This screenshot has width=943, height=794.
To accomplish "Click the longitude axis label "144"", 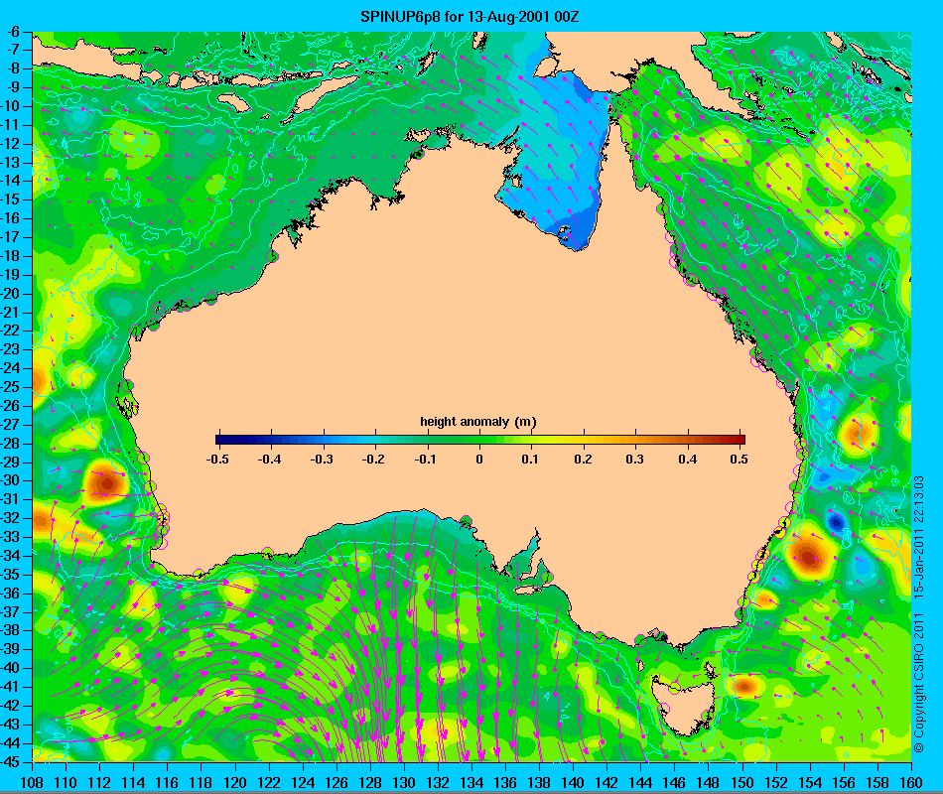I will 640,782.
